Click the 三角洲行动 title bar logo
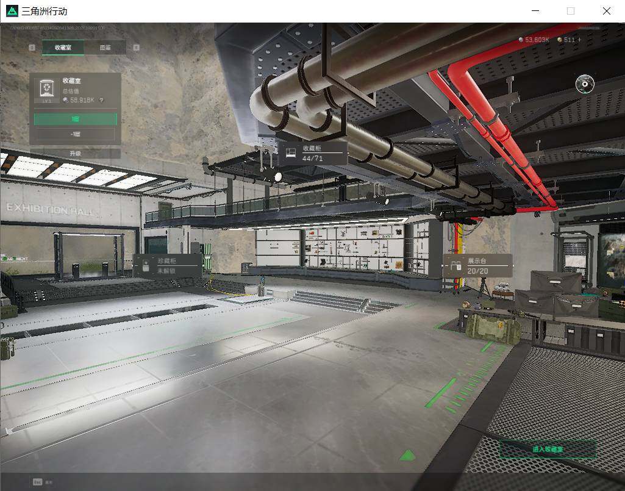Screen dimensions: 625x491 [x=12, y=11]
